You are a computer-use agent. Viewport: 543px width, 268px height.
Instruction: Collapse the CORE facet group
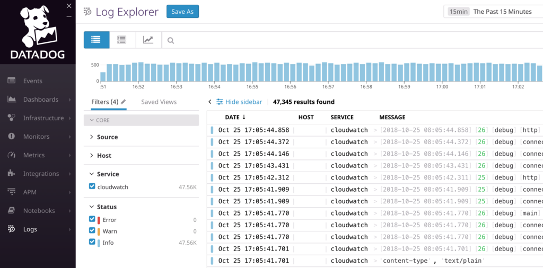pyautogui.click(x=141, y=120)
